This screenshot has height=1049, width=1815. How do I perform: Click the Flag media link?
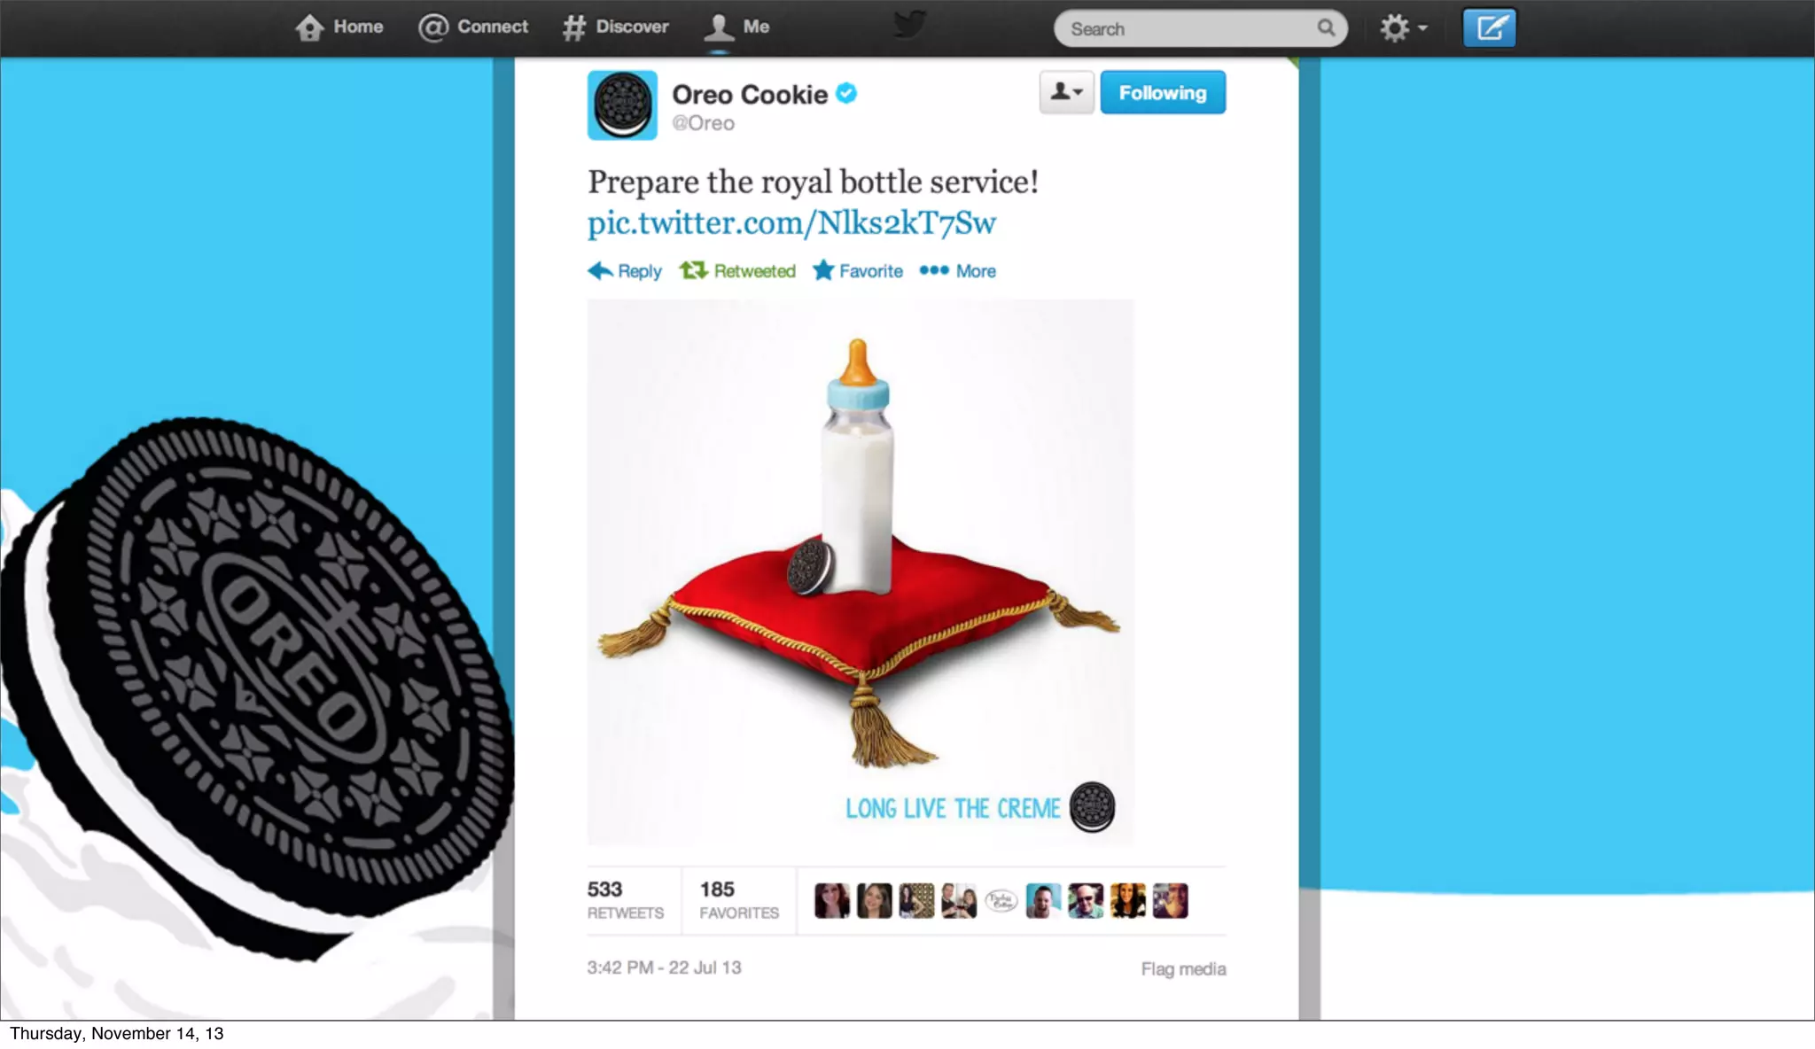pos(1183,969)
